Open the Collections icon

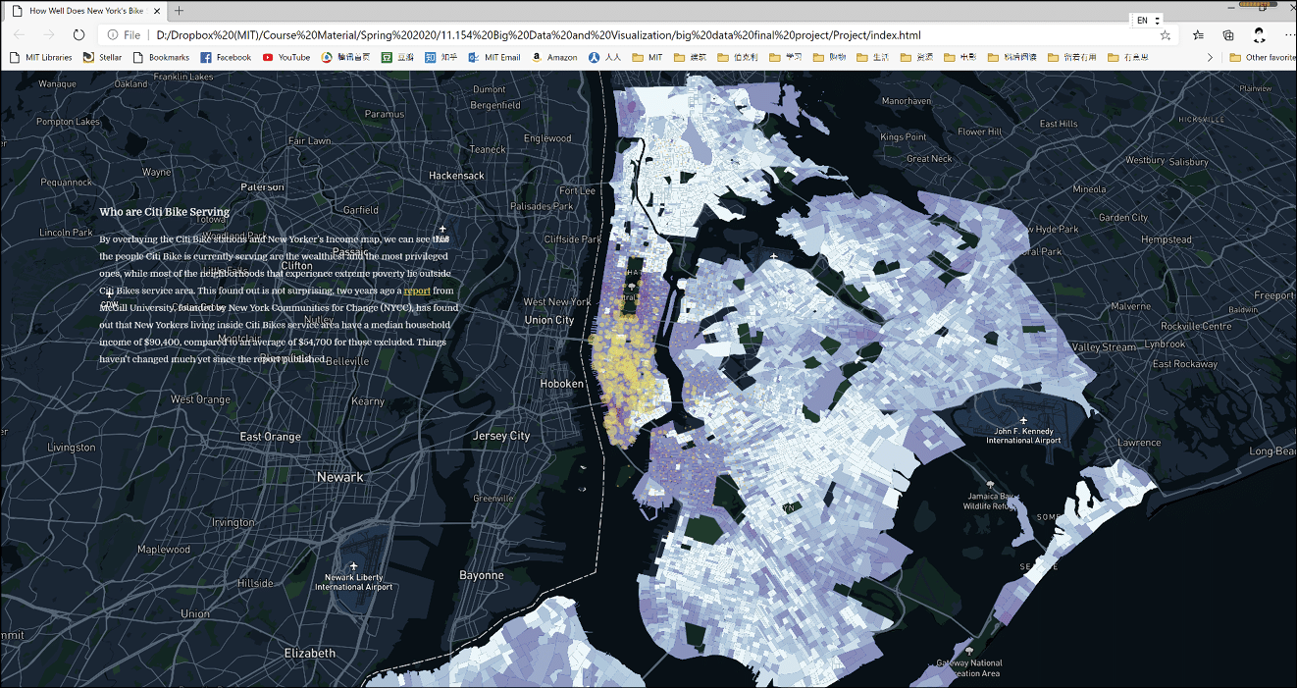[x=1228, y=34]
